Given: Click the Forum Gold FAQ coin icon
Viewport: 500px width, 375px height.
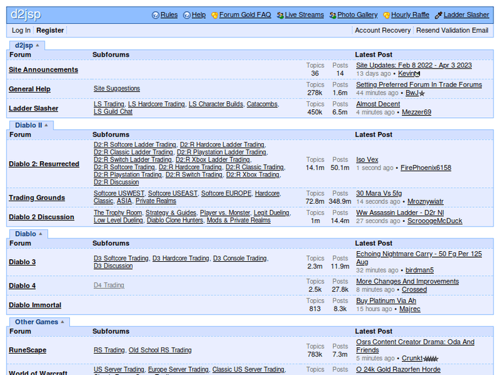Looking at the screenshot, I should tap(215, 15).
